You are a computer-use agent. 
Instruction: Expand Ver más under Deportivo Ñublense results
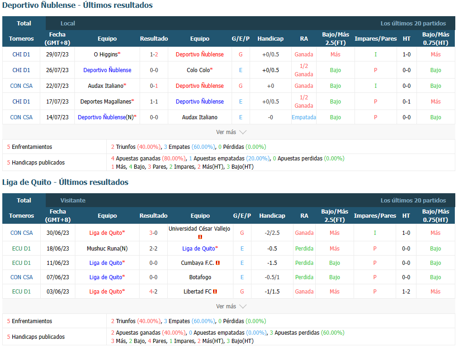[x=231, y=132]
